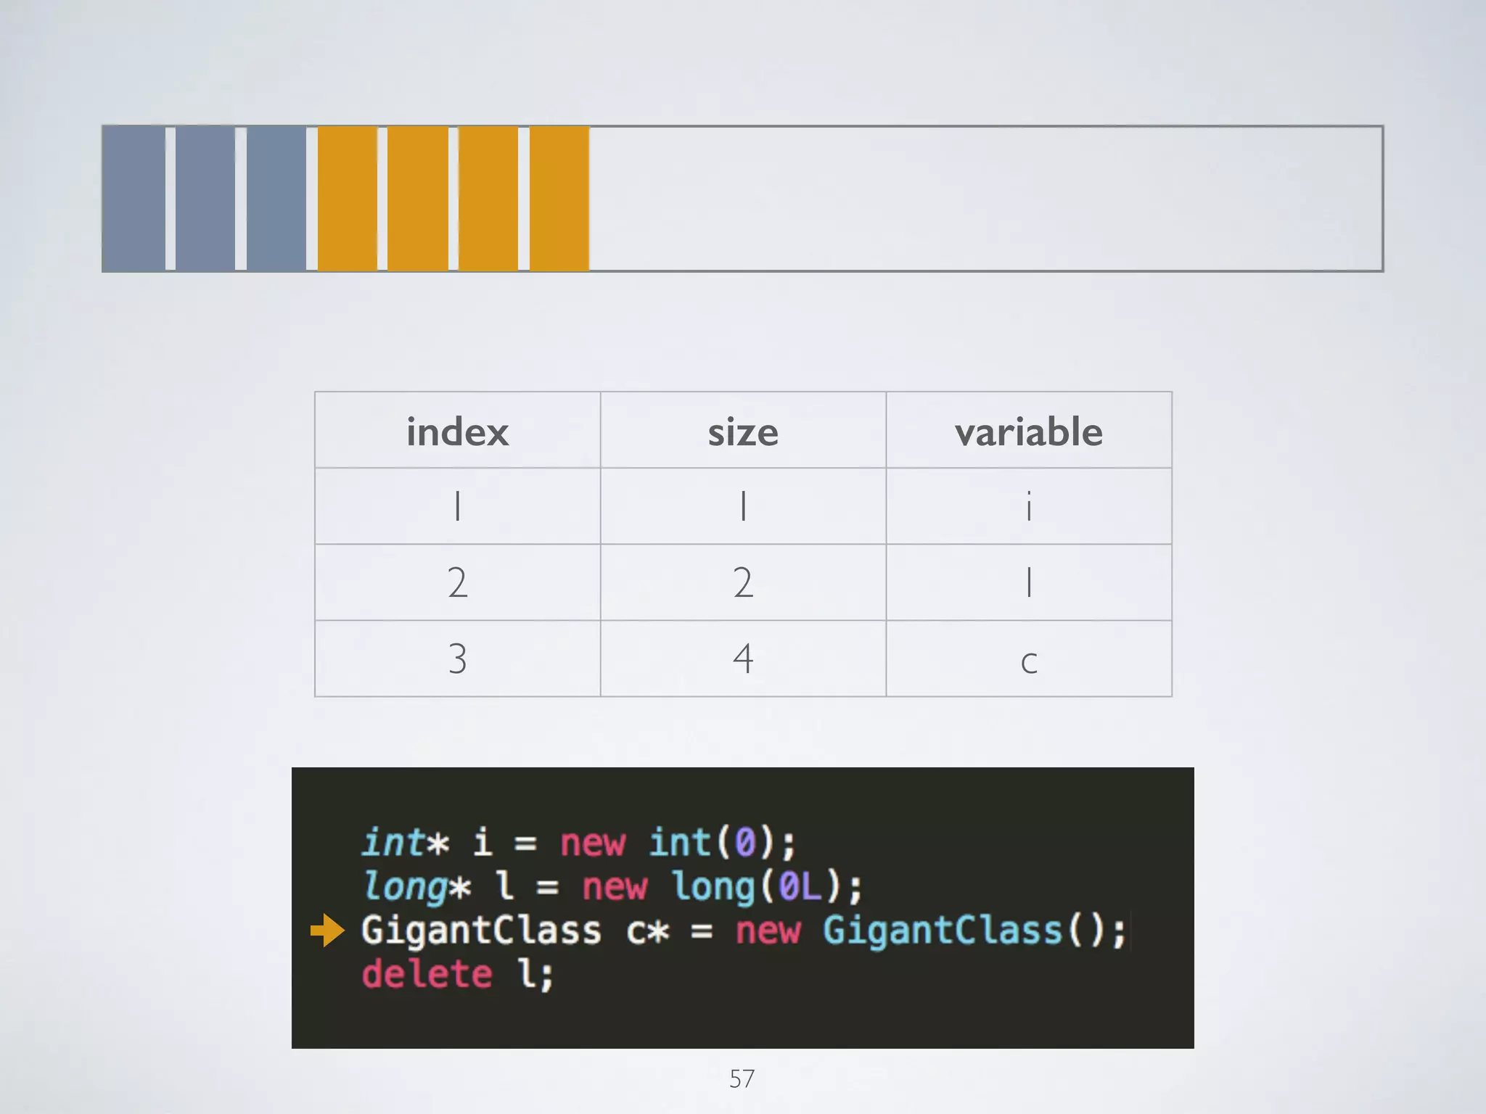Click the rightmost orange memory block
The height and width of the screenshot is (1114, 1486).
click(559, 199)
